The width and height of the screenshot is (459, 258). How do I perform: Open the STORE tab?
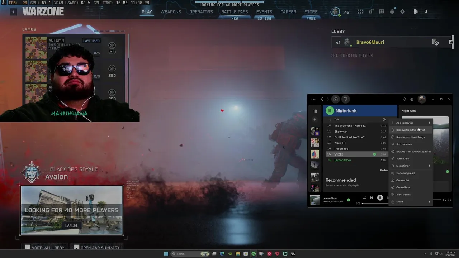[x=311, y=12]
